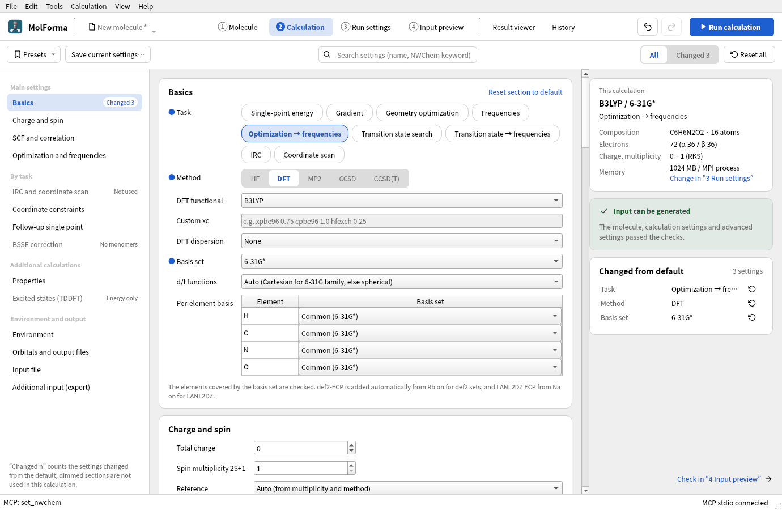Click the Run calculation button
The height and width of the screenshot is (510, 782).
coord(732,27)
